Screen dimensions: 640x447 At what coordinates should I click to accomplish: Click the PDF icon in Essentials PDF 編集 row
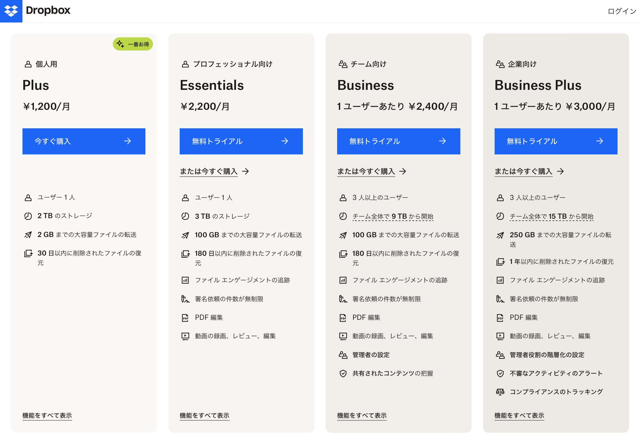tap(185, 318)
